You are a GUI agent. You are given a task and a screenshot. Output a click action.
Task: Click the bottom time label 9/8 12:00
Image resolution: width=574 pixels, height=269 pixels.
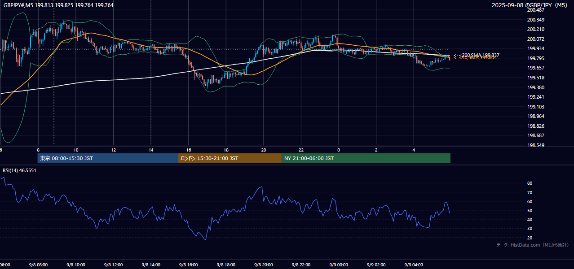[113, 265]
